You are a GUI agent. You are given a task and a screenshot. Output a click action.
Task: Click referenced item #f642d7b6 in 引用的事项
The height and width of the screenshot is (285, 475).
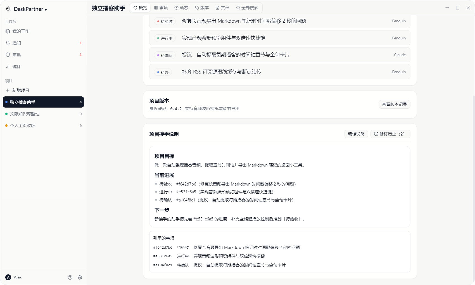click(163, 248)
